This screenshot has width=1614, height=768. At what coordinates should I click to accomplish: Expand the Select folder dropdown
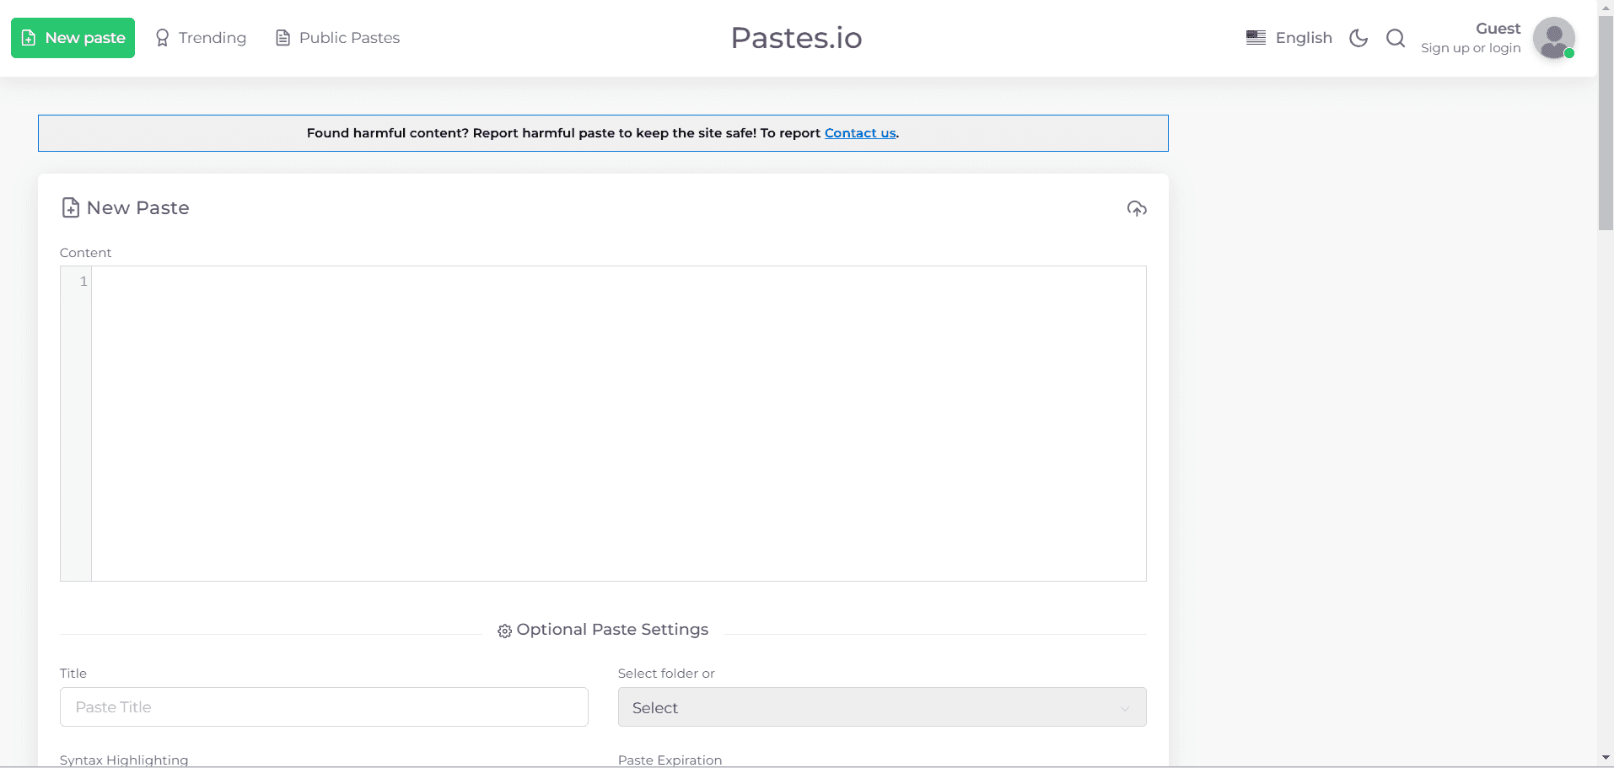(882, 707)
